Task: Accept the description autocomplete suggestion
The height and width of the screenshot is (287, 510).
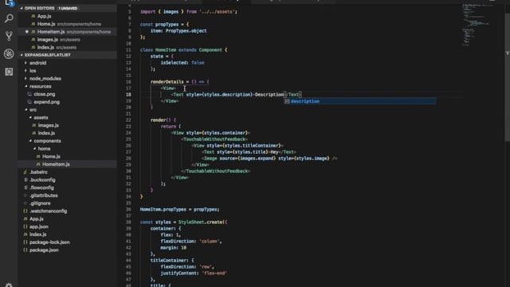Action: [359, 101]
